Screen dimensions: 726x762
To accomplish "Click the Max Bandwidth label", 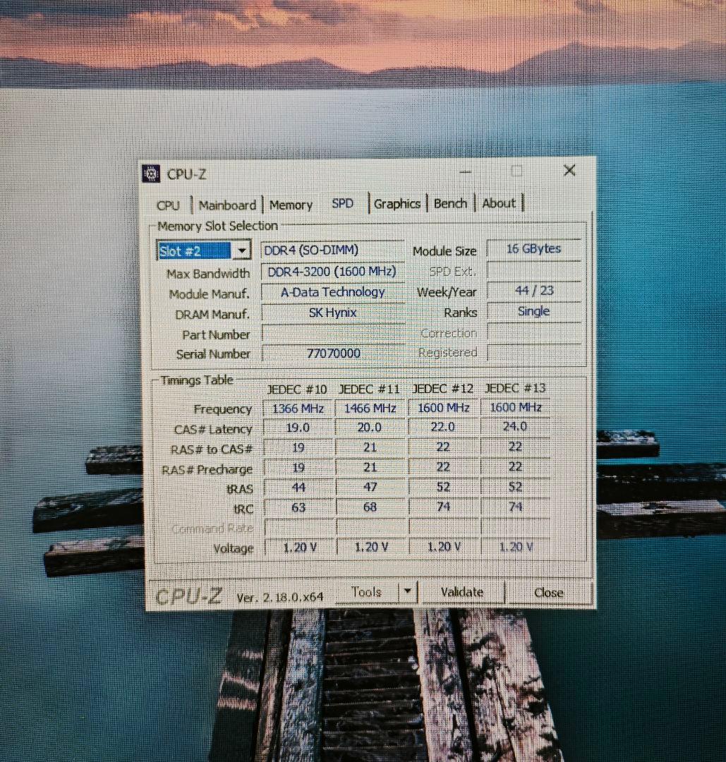I will coord(208,274).
